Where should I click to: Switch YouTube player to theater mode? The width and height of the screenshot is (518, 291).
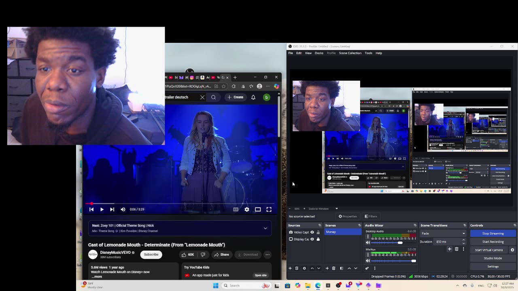258,209
